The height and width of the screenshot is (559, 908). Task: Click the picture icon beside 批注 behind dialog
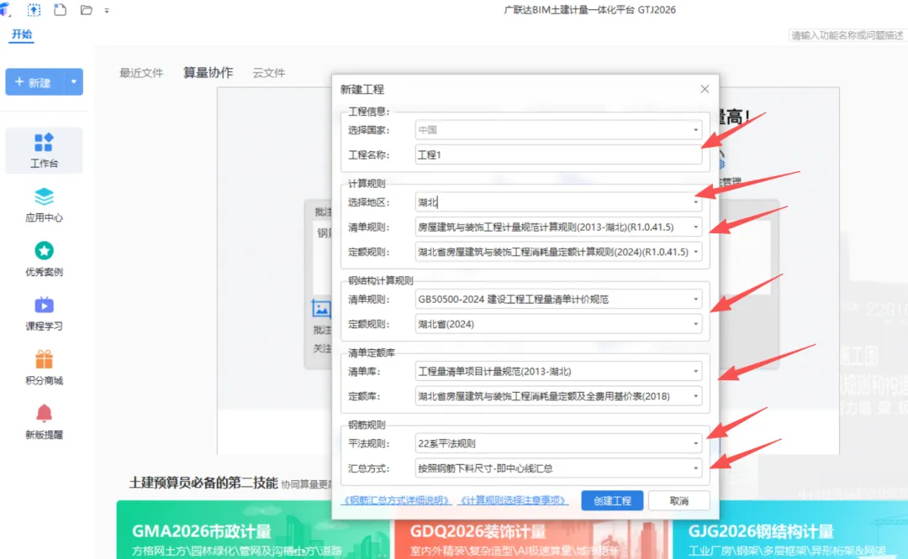click(321, 309)
